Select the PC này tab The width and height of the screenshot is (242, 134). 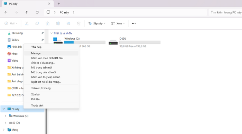28,4
